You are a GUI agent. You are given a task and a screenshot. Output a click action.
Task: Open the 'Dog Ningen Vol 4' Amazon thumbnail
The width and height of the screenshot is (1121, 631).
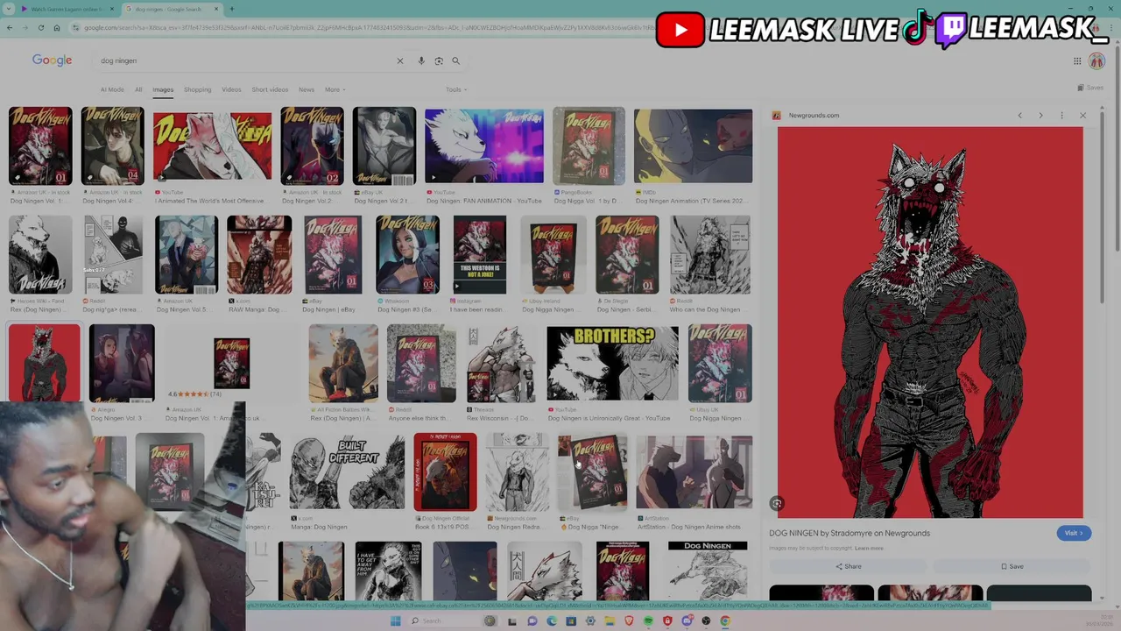tap(112, 146)
